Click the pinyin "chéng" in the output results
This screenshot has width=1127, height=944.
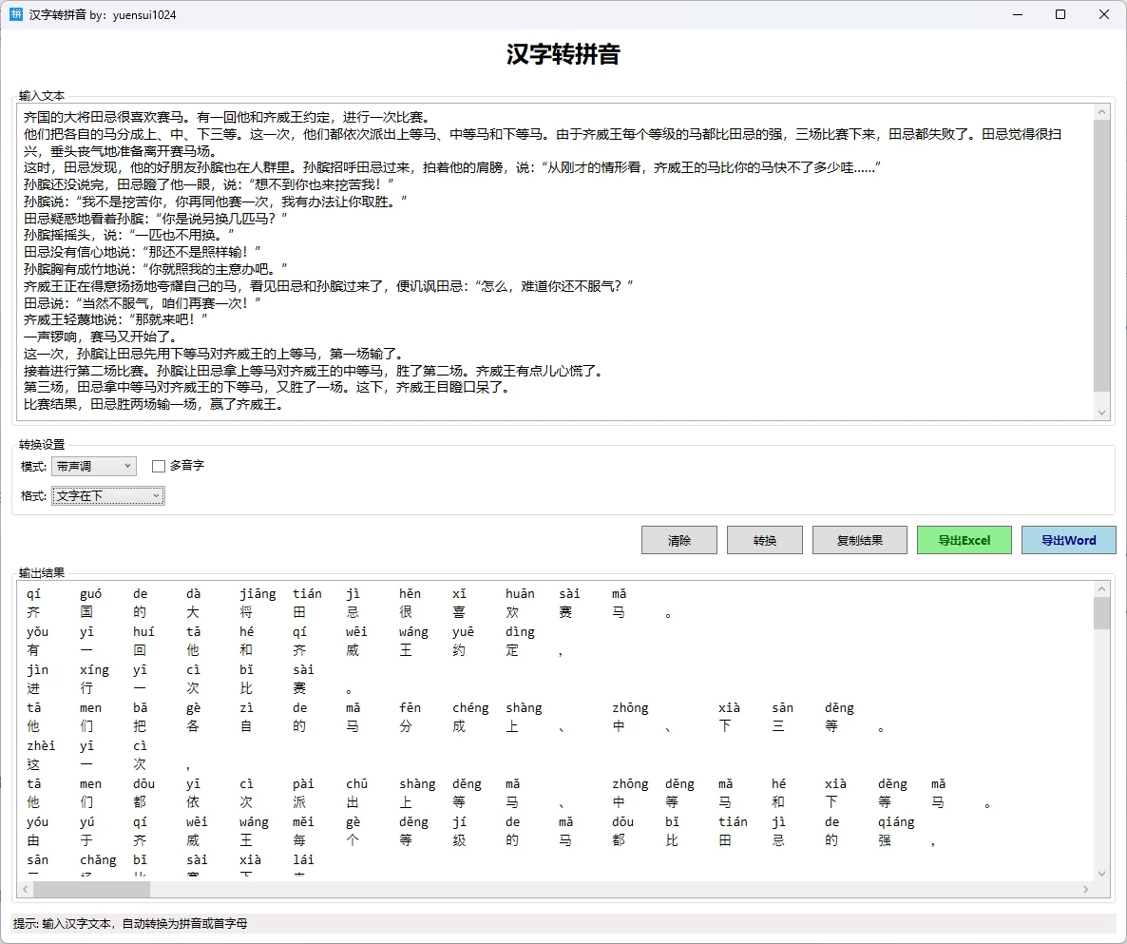coord(470,707)
